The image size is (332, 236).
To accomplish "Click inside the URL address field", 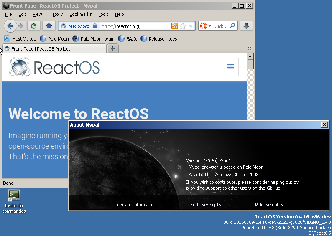I will [x=134, y=26].
